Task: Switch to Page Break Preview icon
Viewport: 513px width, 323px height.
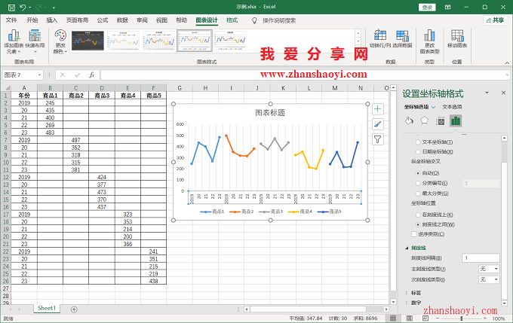Action: pos(425,318)
